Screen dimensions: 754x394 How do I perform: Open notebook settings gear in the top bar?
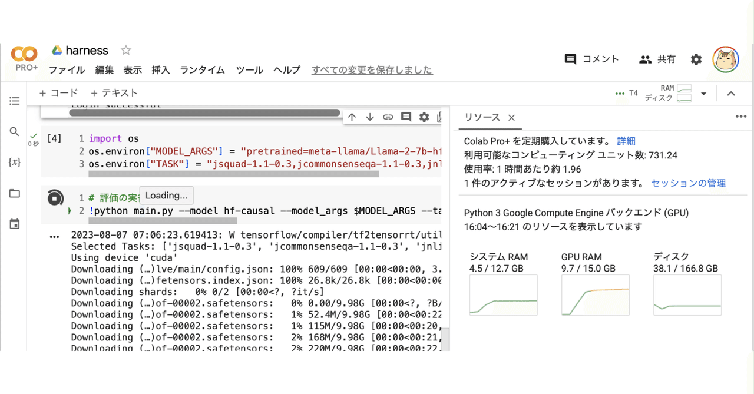tap(696, 59)
